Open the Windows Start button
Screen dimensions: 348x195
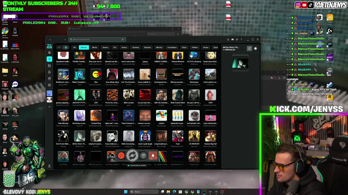126,192
